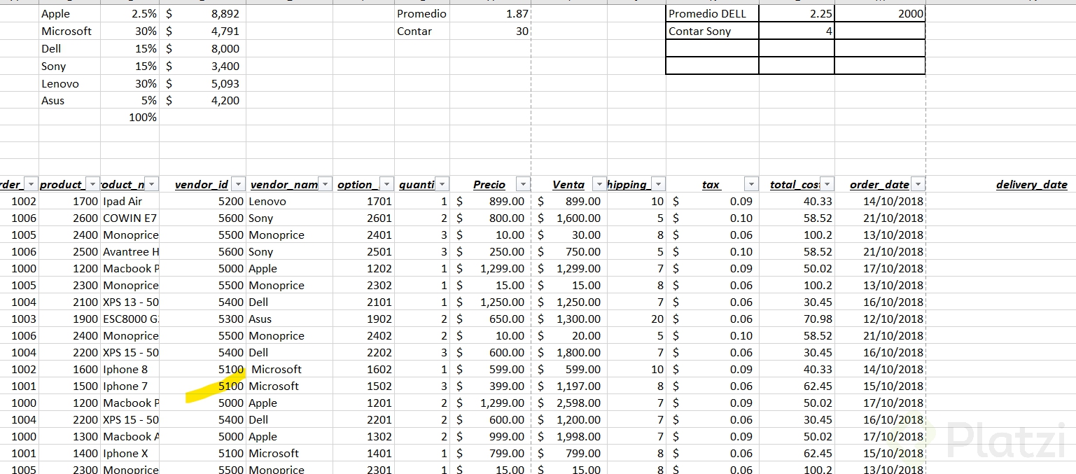Click the Venta cell showing 1,998.00
Image resolution: width=1076 pixels, height=474 pixels.
tap(569, 436)
